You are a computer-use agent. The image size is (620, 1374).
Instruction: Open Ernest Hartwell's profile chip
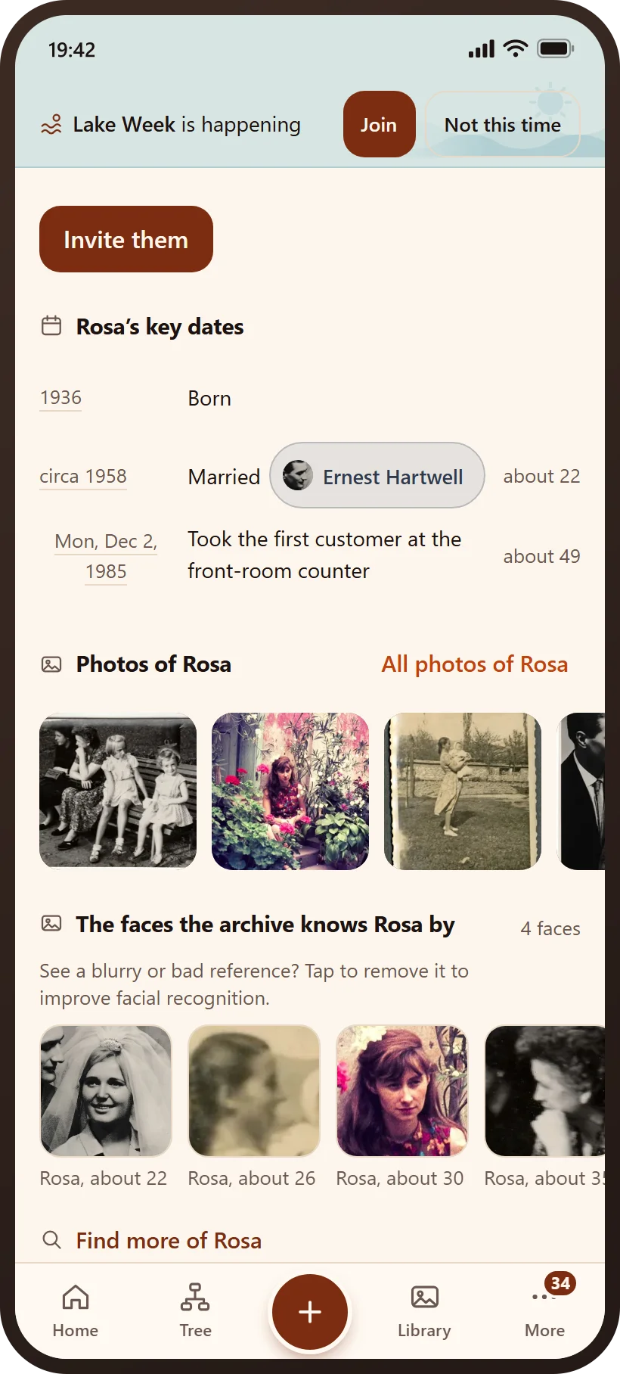pyautogui.click(x=377, y=475)
